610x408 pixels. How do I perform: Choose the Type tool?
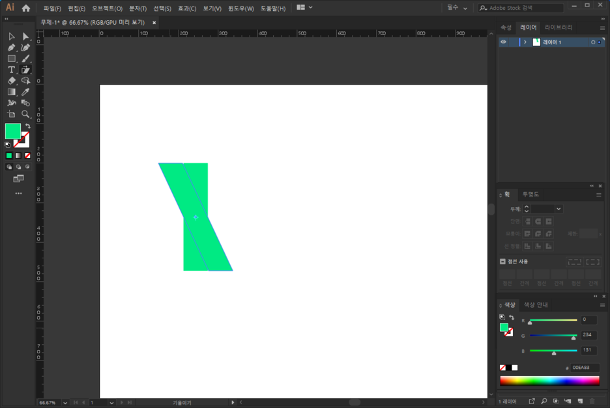[11, 70]
